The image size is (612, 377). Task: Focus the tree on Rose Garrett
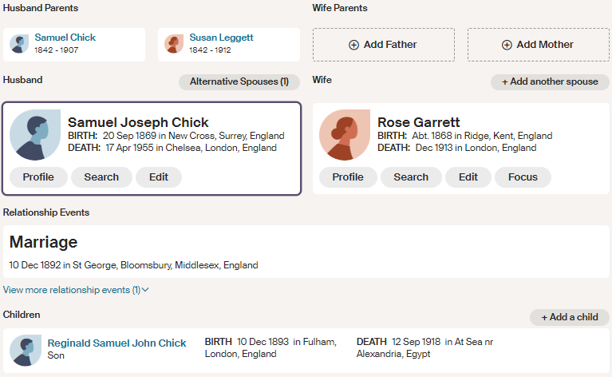pyautogui.click(x=523, y=177)
